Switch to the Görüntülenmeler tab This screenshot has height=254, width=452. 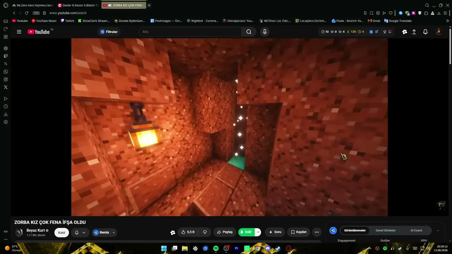pyautogui.click(x=355, y=230)
